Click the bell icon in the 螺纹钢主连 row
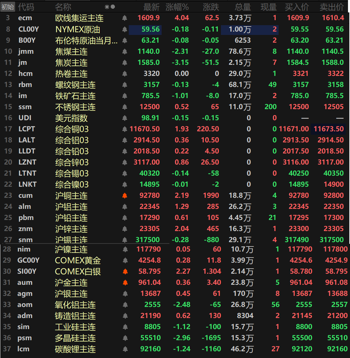Image resolution: width=350 pixels, height=358 pixels. [125, 85]
